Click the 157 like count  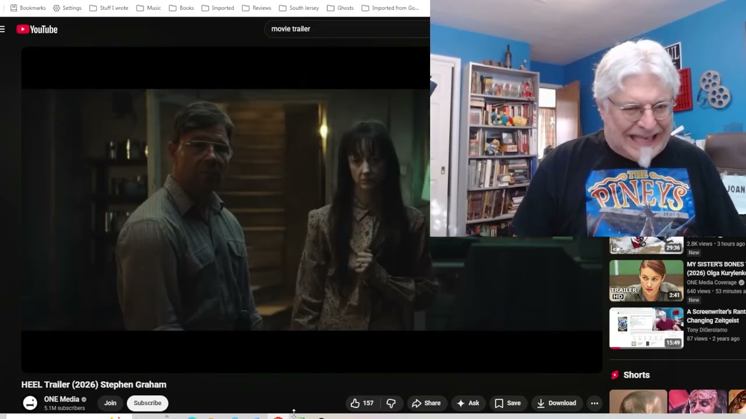click(x=368, y=403)
